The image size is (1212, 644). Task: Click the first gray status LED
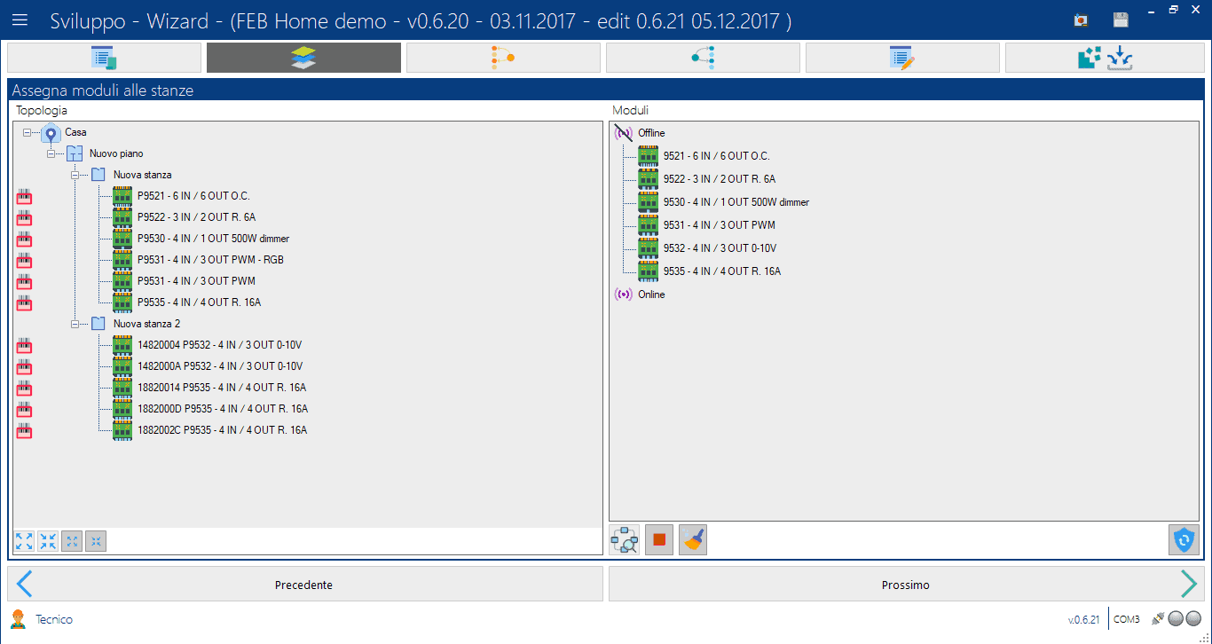pos(1176,619)
